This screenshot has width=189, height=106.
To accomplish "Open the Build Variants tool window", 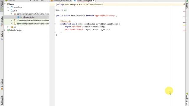I will (2, 100).
